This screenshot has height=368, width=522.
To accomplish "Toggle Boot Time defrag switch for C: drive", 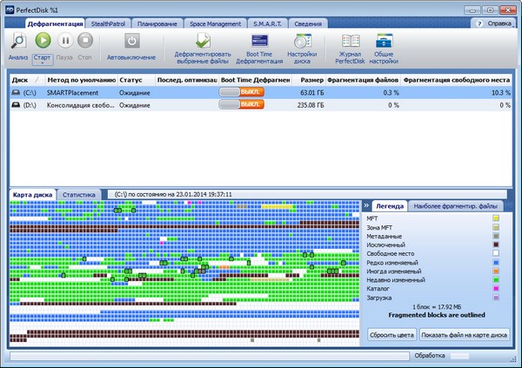I will pyautogui.click(x=241, y=91).
